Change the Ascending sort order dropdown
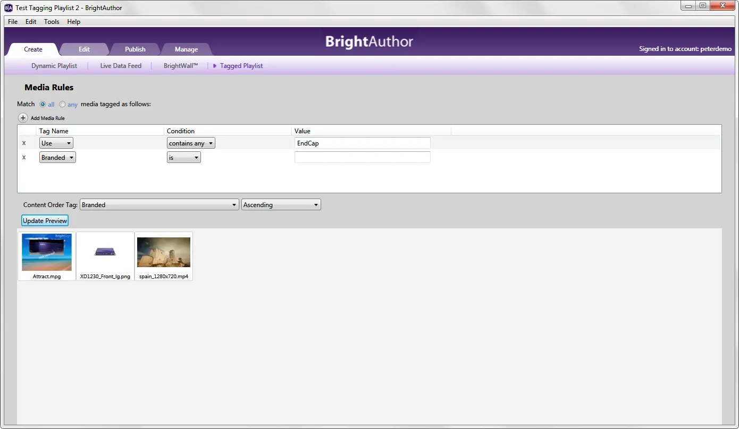 click(281, 204)
